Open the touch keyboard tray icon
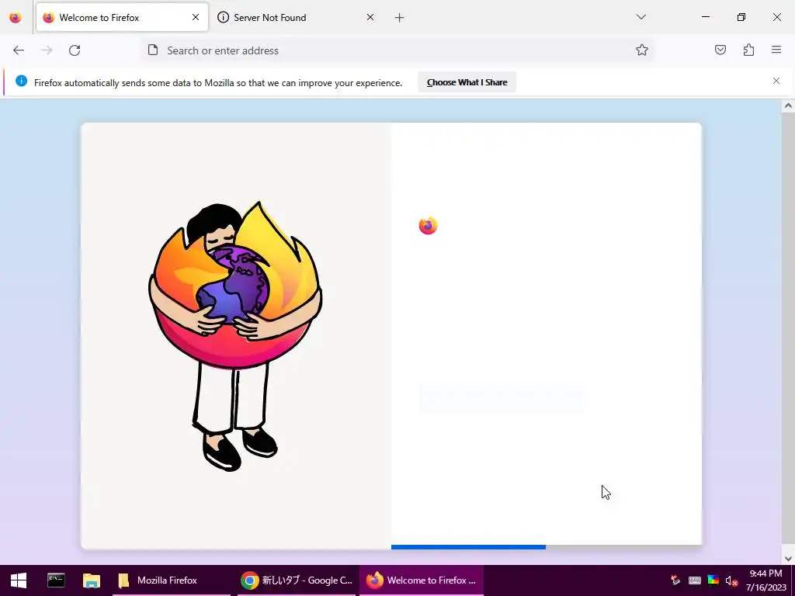This screenshot has height=596, width=795. tap(695, 580)
